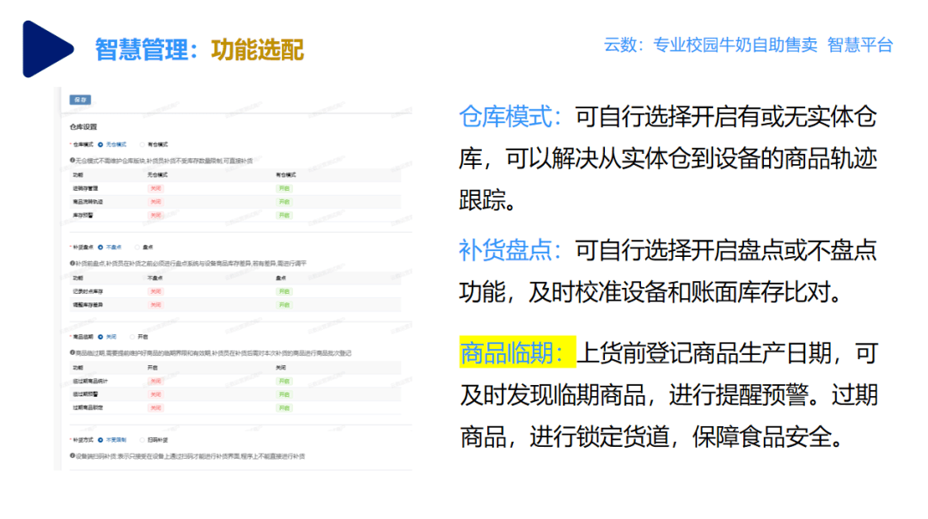Click the green 开启 tag for 商品流转轨迹
Image resolution: width=928 pixels, height=519 pixels.
coord(284,201)
